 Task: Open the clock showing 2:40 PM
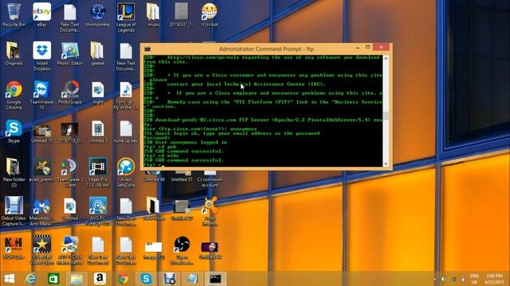[x=494, y=279]
